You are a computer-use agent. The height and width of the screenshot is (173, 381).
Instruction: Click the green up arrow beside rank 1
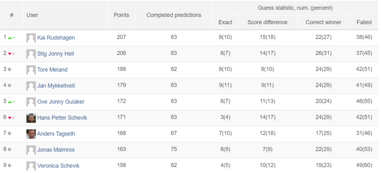[x=10, y=38]
